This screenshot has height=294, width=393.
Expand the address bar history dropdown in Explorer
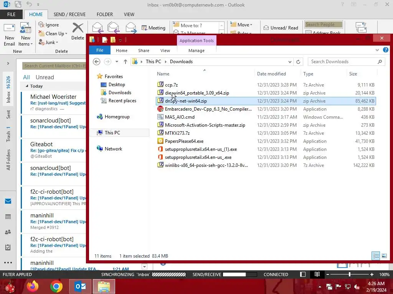click(290, 62)
